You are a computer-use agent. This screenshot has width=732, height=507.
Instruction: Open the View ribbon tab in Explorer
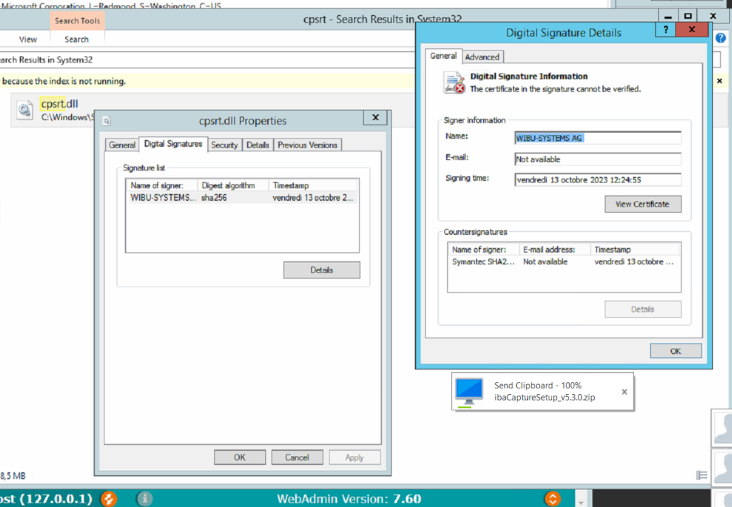[28, 39]
